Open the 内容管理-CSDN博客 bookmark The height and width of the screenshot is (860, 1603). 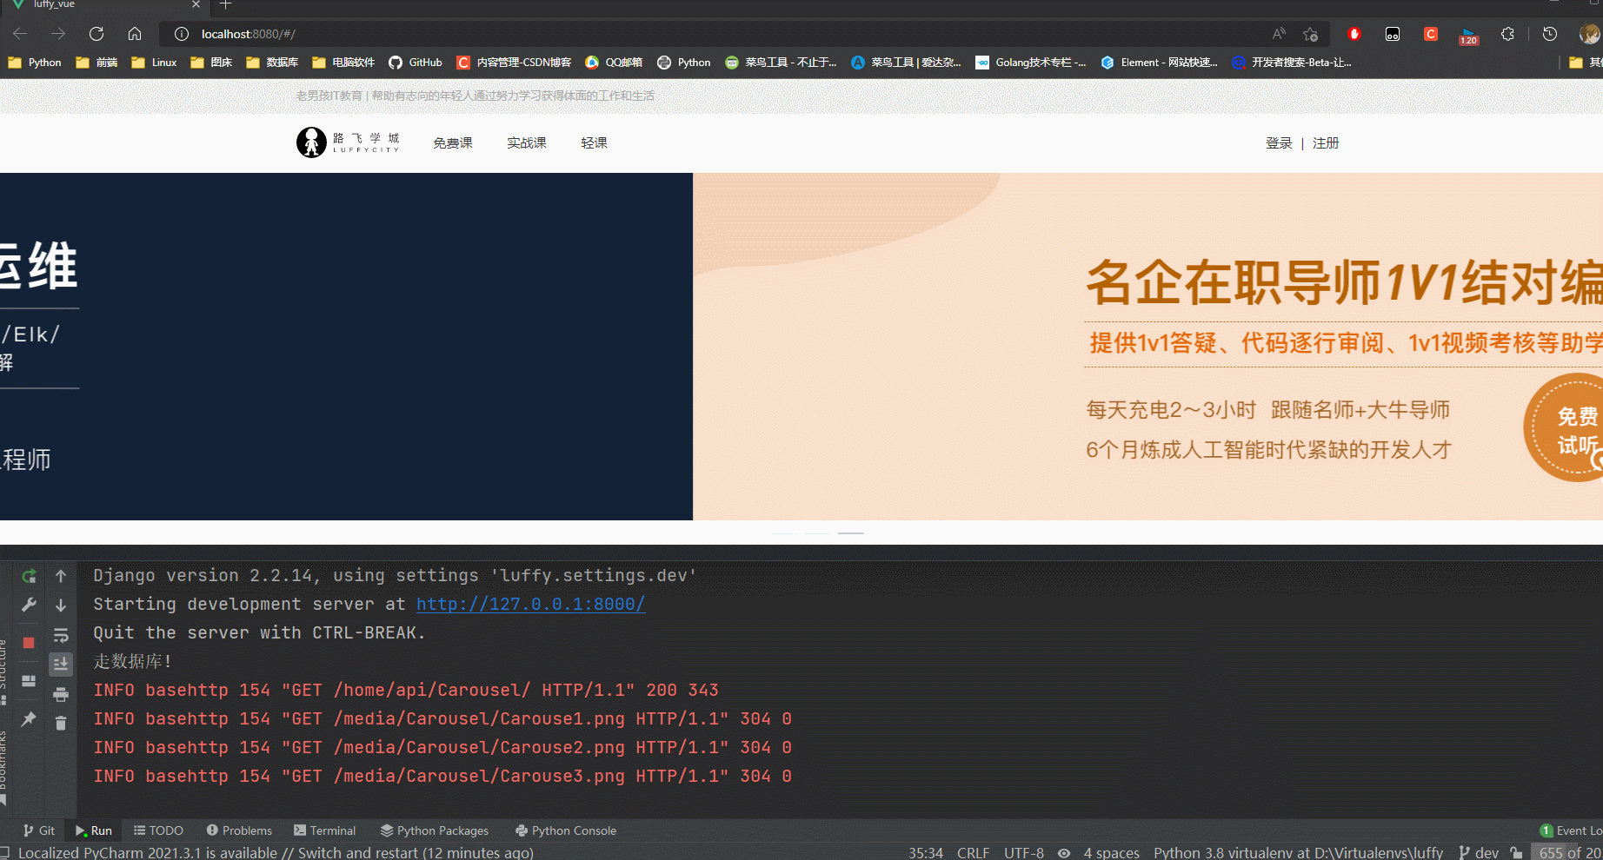514,63
